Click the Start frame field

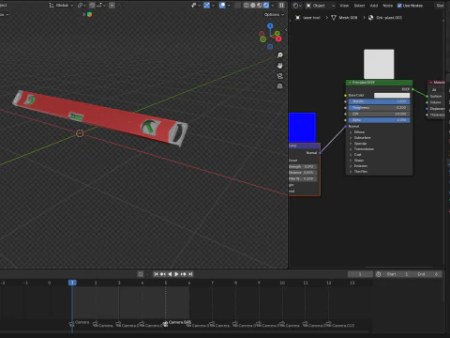(397, 274)
